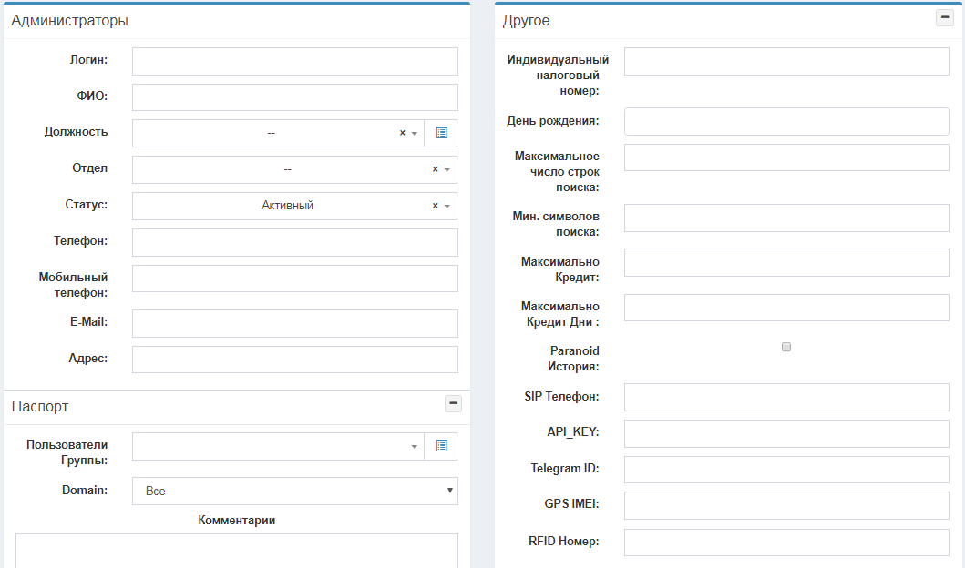Screen dimensions: 965x568
Task: Clear Должность selection with x icon
Action: pos(402,133)
